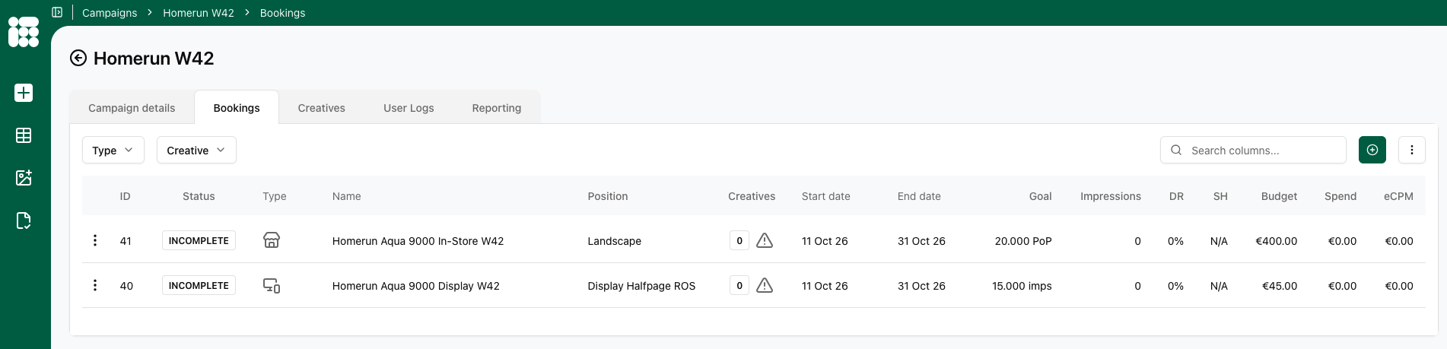Click the Creatives column header
The image size is (1447, 349).
pos(752,196)
